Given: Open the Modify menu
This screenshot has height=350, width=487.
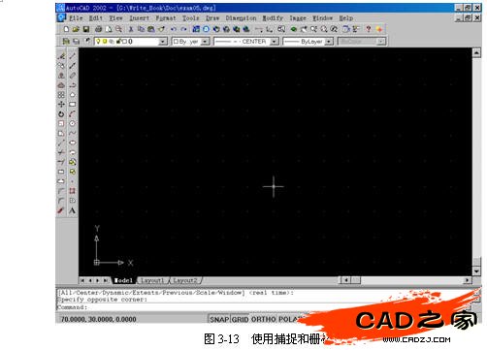Looking at the screenshot, I should pyautogui.click(x=273, y=18).
